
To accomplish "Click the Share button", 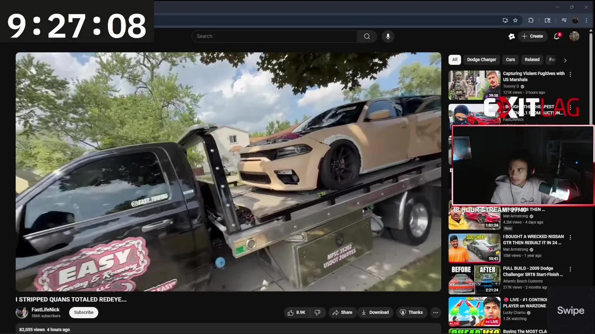I will [x=342, y=312].
